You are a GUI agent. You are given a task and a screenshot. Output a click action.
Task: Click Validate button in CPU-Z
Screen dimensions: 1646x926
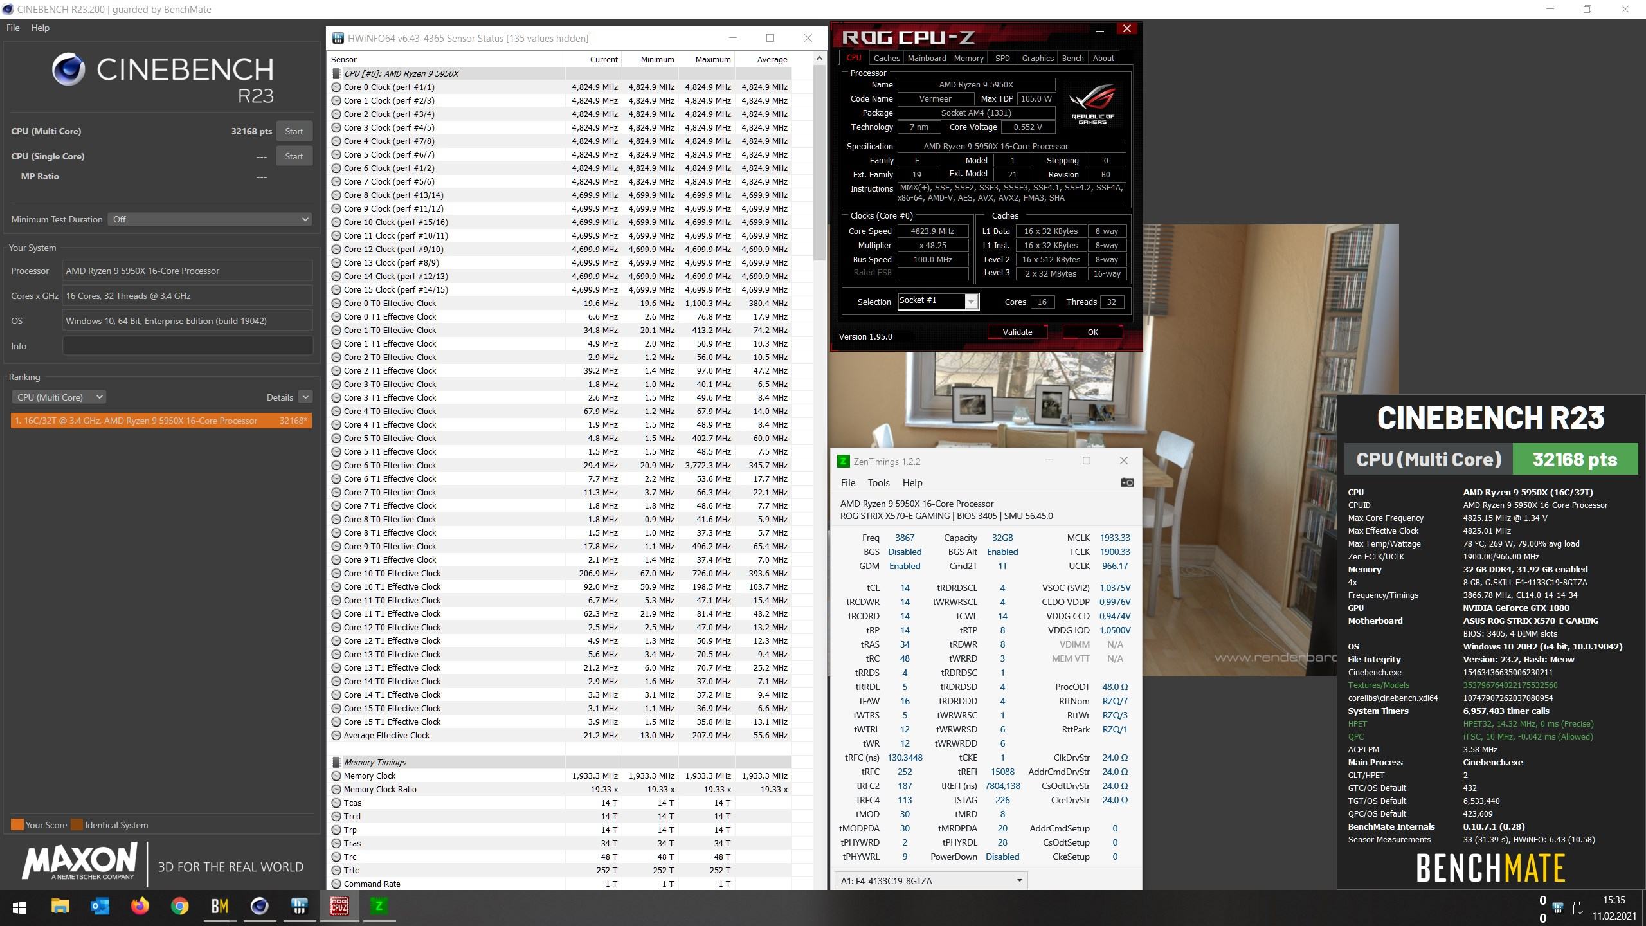(x=1017, y=332)
